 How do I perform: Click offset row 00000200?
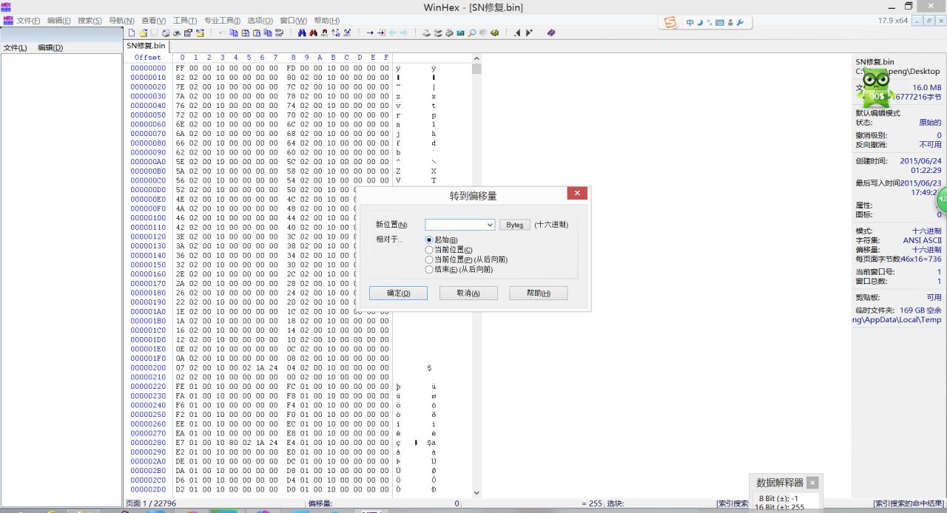148,367
